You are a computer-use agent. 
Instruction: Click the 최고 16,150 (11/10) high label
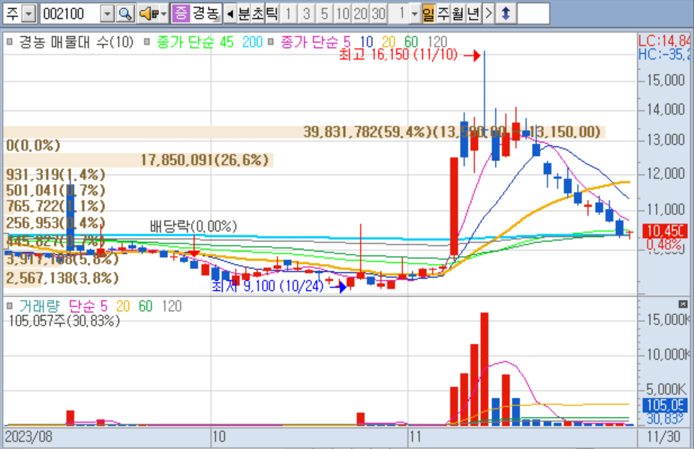398,55
